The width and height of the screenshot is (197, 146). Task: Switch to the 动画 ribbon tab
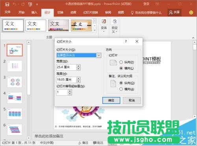pyautogui.click(x=73, y=12)
